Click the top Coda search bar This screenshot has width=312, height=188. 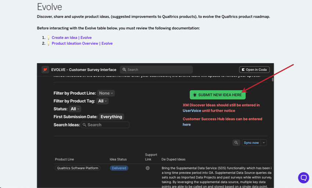[x=156, y=69]
